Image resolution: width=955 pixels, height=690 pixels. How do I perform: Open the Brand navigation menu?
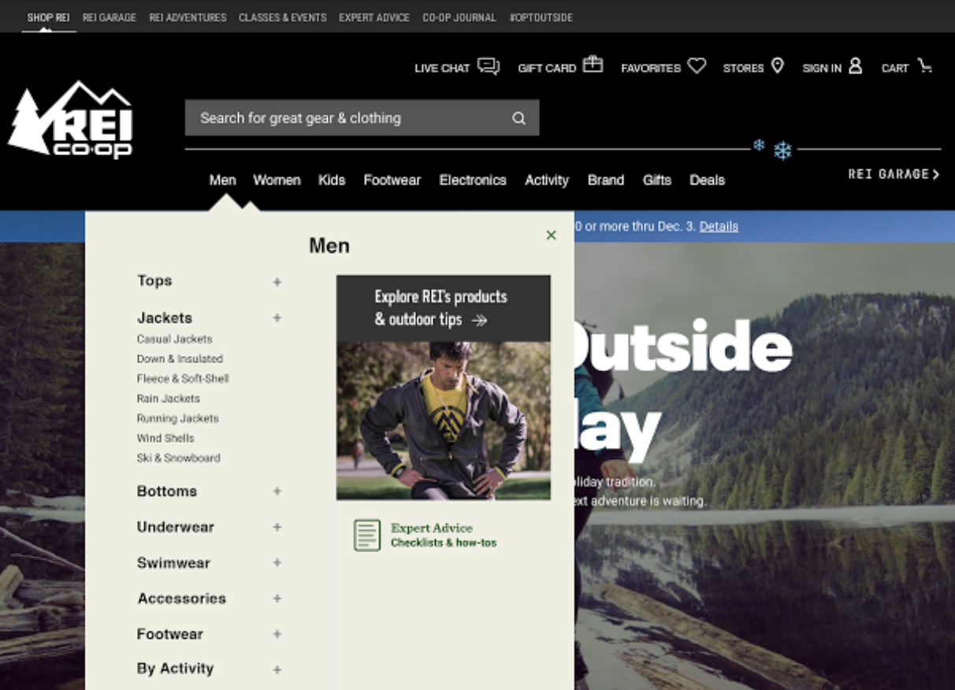[x=606, y=180]
